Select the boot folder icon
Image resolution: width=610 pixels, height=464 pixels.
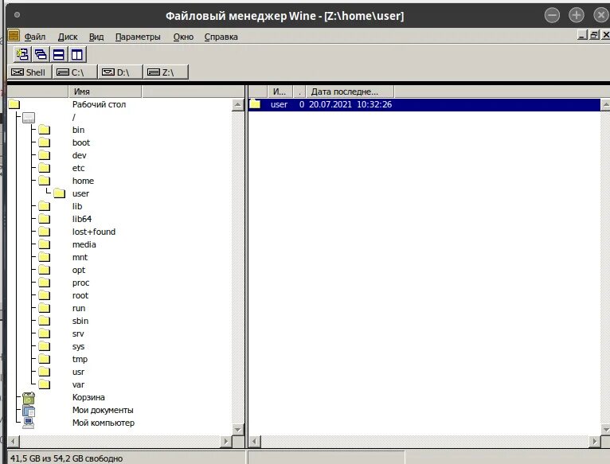point(45,142)
